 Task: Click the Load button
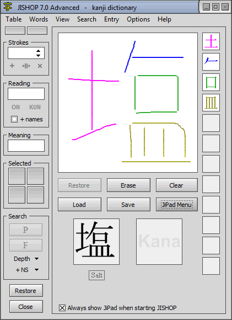79,204
